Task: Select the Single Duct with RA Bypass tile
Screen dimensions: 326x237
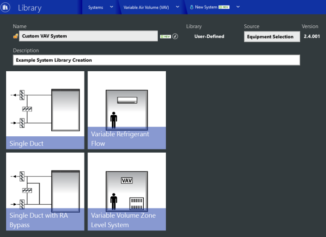Action: [45, 192]
